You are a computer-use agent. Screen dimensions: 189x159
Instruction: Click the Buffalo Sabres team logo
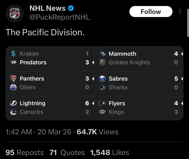102,79
